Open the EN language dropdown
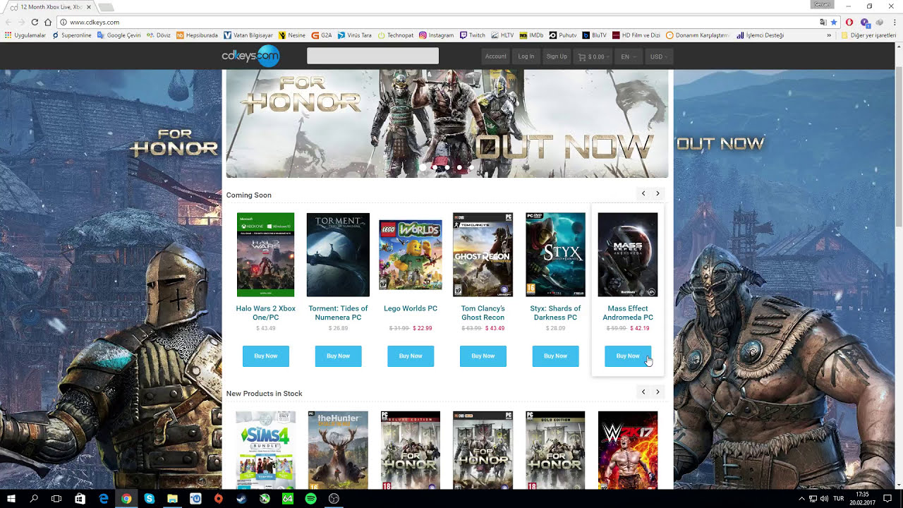The width and height of the screenshot is (903, 508). (628, 56)
